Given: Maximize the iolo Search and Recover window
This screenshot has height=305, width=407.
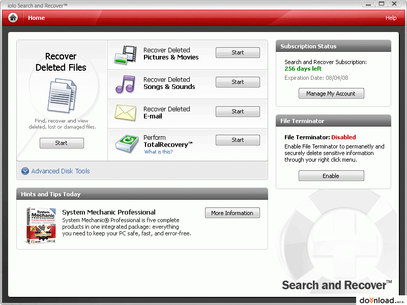Looking at the screenshot, I should click(x=381, y=4).
